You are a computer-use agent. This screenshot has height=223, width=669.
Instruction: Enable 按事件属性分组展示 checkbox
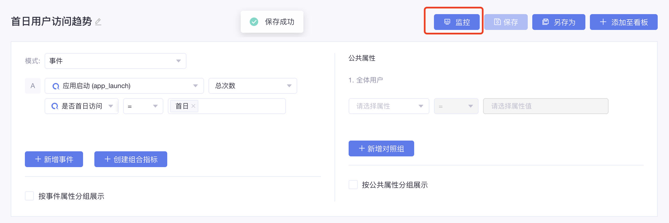point(29,196)
